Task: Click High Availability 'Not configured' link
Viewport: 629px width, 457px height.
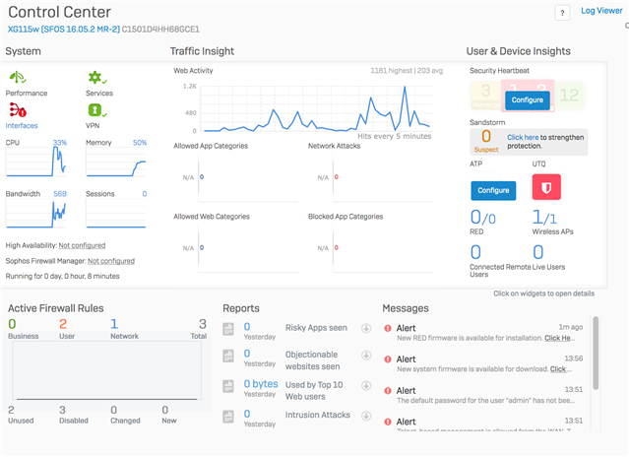Action: [82, 245]
